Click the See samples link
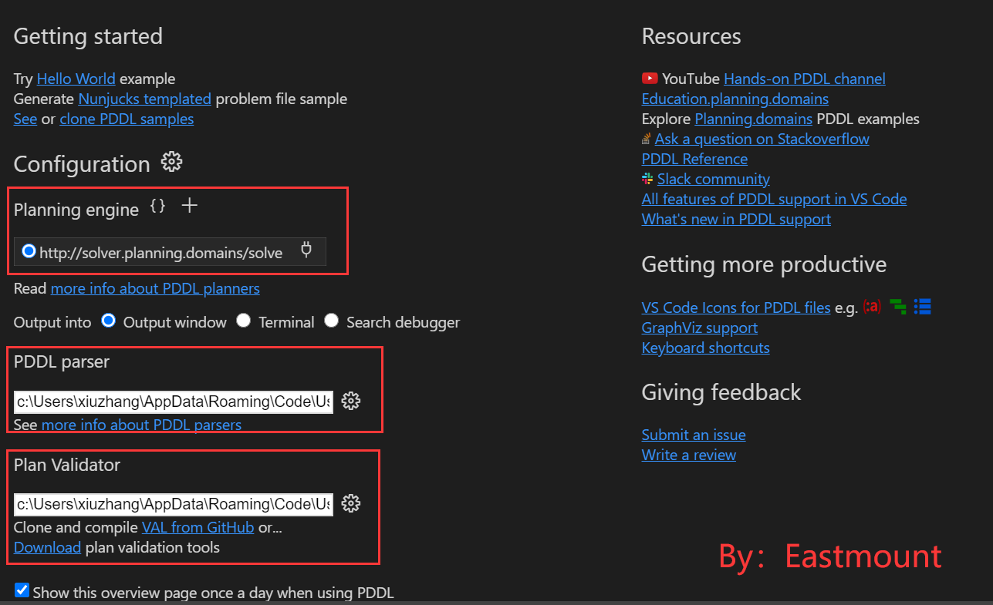 25,119
